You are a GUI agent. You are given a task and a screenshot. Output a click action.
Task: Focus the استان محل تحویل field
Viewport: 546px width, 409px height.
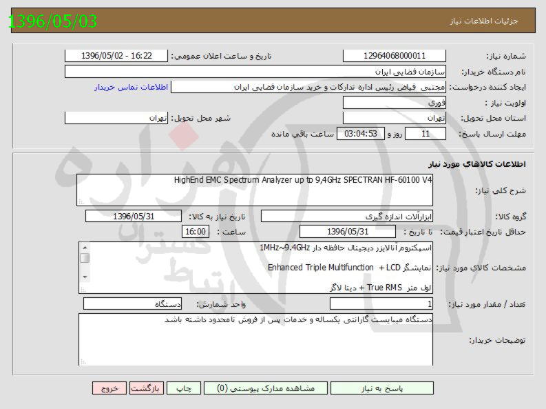pos(394,118)
